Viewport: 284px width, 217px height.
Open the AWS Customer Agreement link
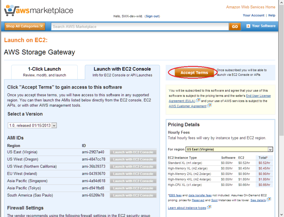187,106
